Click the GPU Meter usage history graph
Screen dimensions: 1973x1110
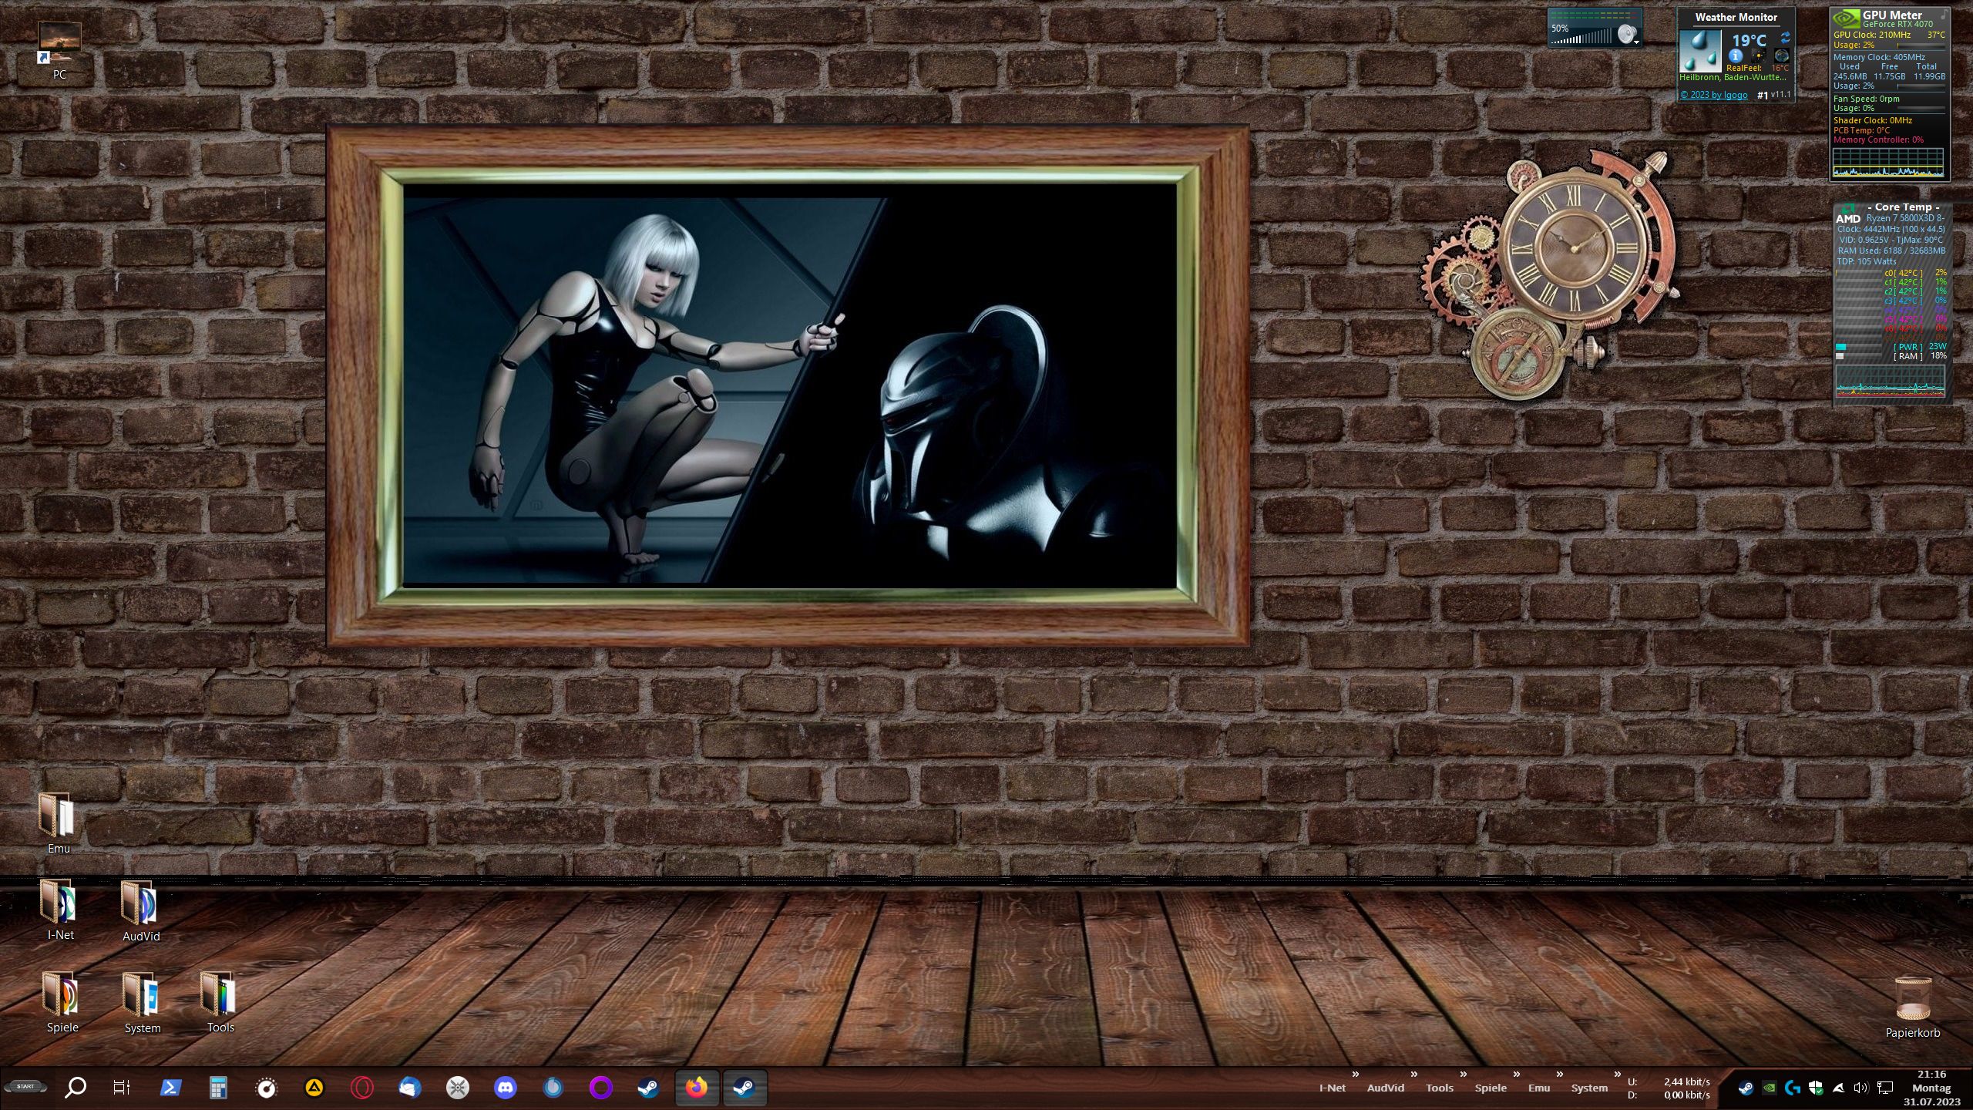(1887, 163)
